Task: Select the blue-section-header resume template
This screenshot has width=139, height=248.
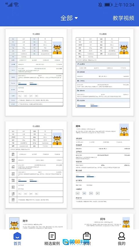Action: coord(103,72)
